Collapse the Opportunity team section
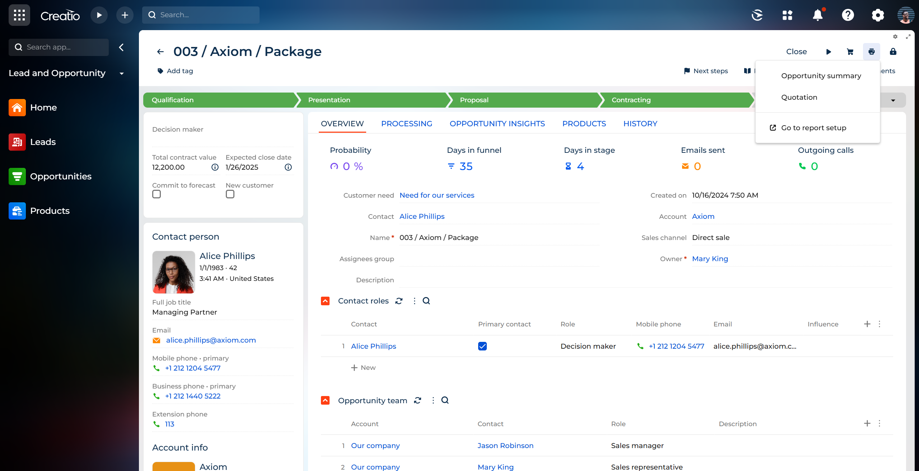The width and height of the screenshot is (919, 471). 325,400
